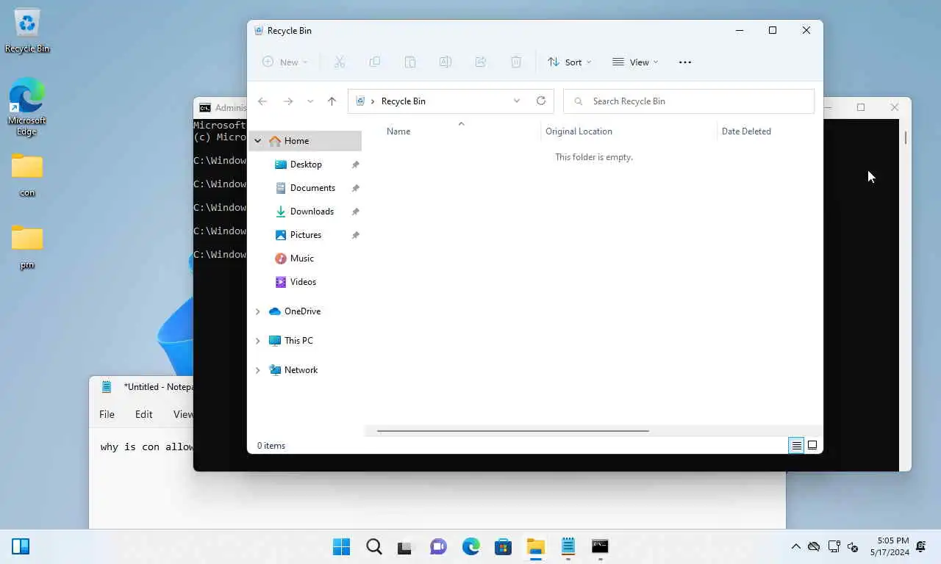
Task: Expand the This PC tree node
Action: tap(258, 341)
